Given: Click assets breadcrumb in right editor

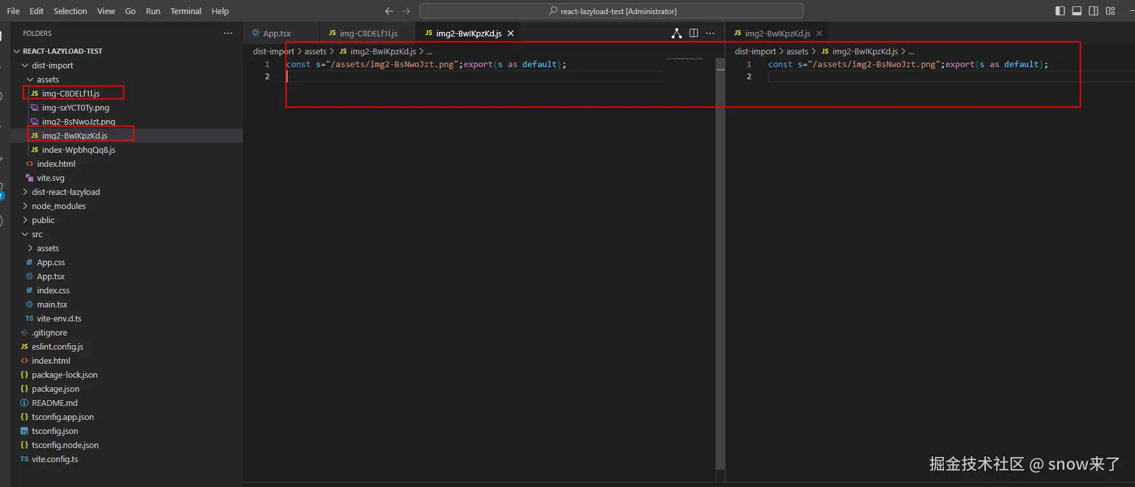Looking at the screenshot, I should (797, 51).
